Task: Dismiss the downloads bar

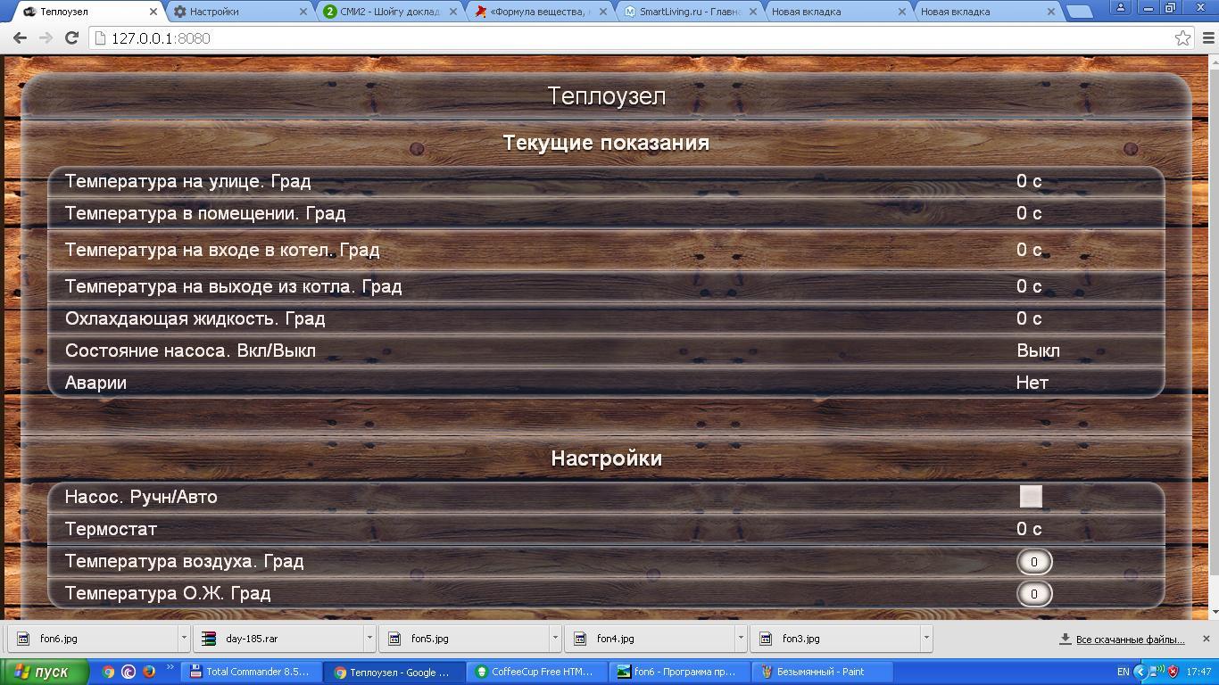Action: pyautogui.click(x=1206, y=639)
